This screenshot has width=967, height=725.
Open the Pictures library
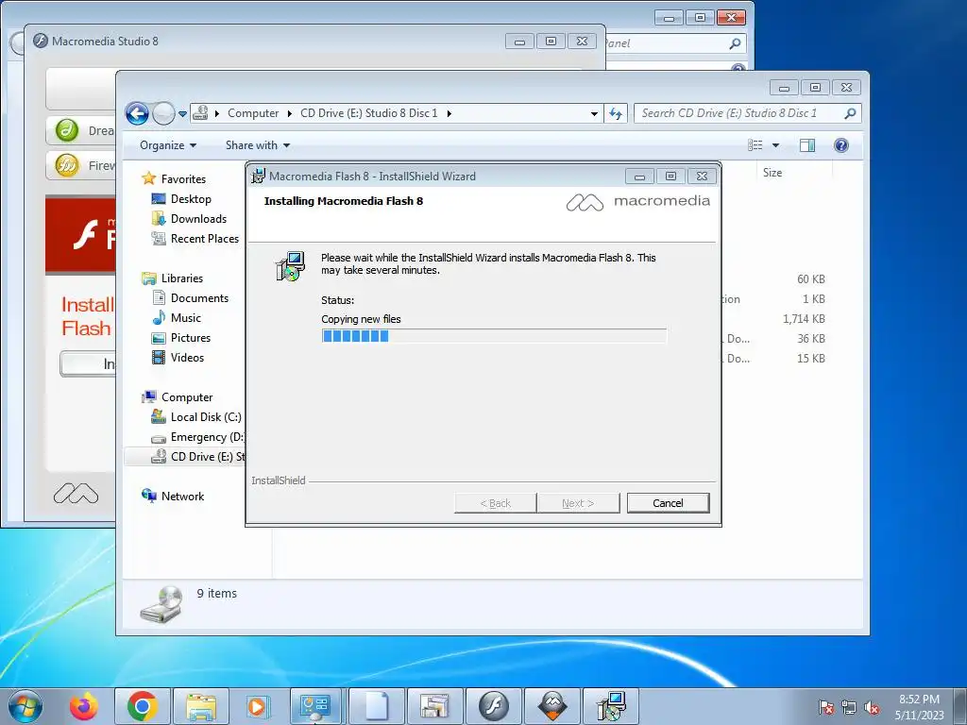tap(190, 338)
